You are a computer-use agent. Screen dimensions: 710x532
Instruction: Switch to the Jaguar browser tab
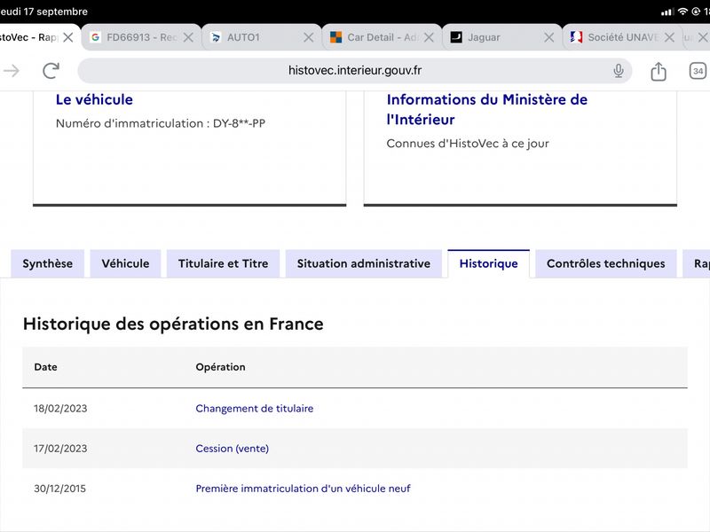pos(493,37)
